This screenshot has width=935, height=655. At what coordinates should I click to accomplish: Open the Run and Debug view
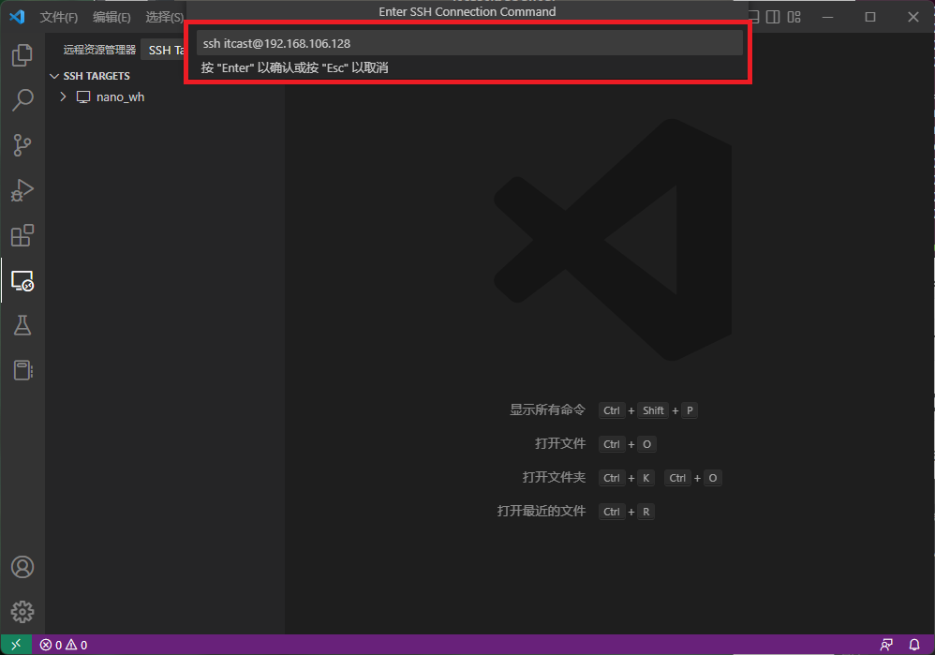point(22,190)
